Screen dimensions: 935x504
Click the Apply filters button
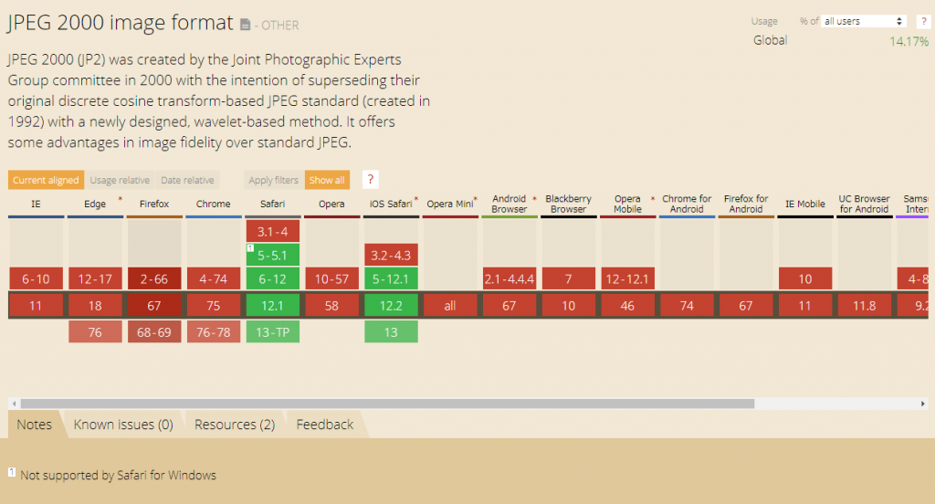pyautogui.click(x=274, y=180)
